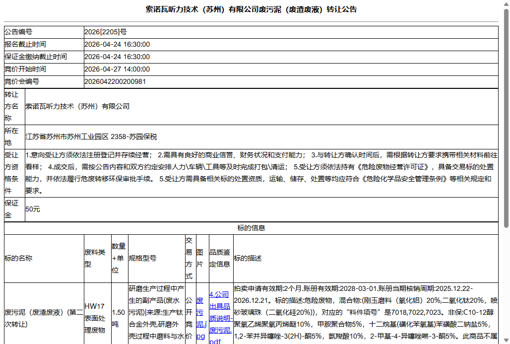The image size is (510, 344).
Task: Click the 公告编号 label cell
Action: pyautogui.click(x=44, y=32)
